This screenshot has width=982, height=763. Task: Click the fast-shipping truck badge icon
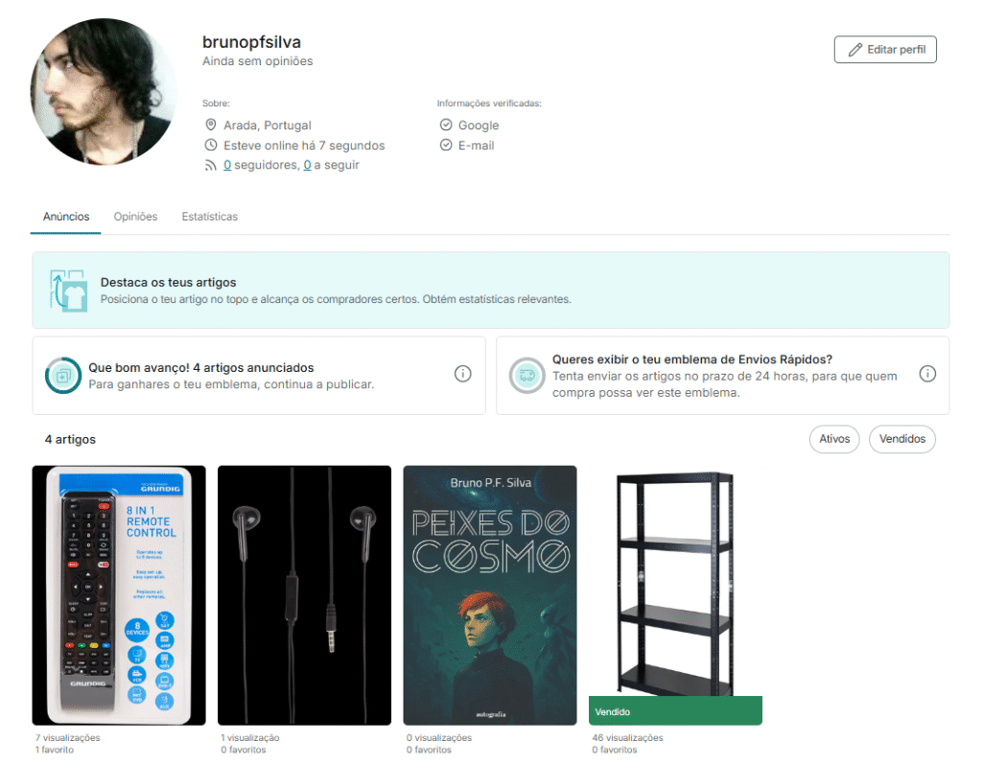pos(526,376)
